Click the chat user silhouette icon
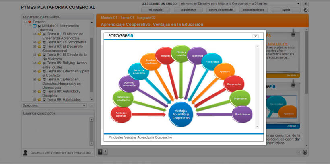 pyautogui.click(x=25, y=153)
